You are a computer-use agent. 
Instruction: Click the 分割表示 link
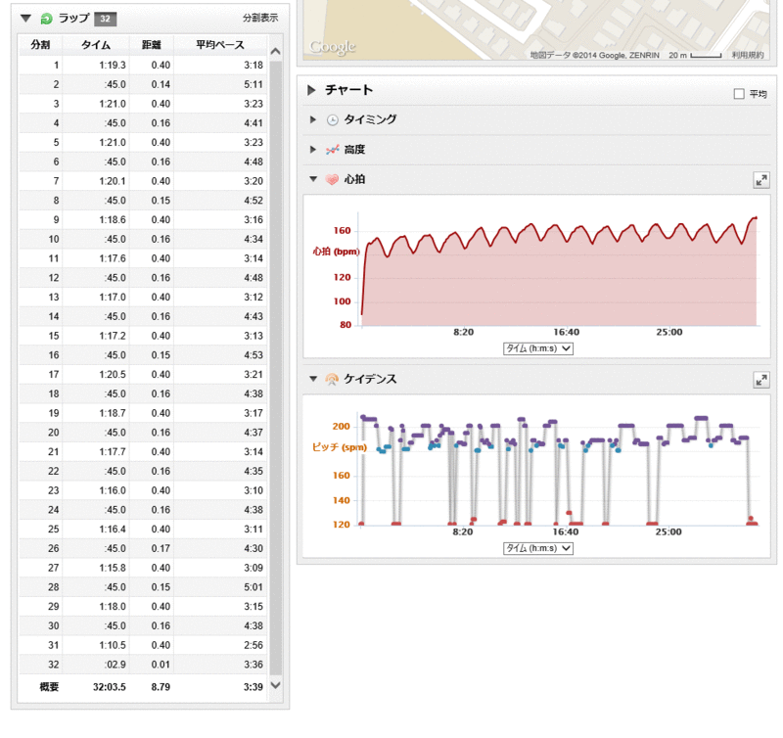(x=260, y=19)
